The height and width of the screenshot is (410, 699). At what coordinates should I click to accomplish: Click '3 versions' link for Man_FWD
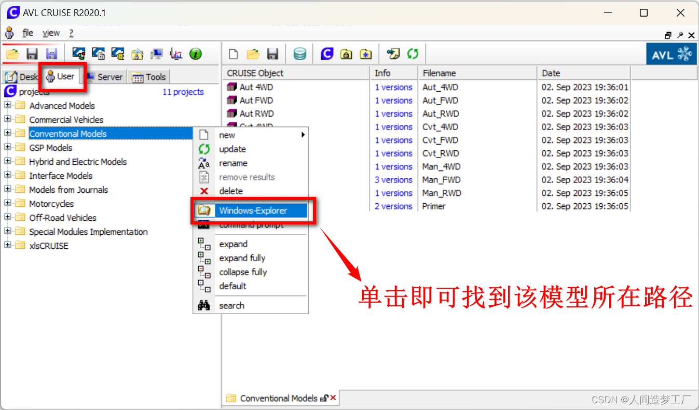pos(393,180)
